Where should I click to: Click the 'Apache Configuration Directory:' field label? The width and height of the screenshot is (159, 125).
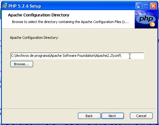click(x=34, y=38)
